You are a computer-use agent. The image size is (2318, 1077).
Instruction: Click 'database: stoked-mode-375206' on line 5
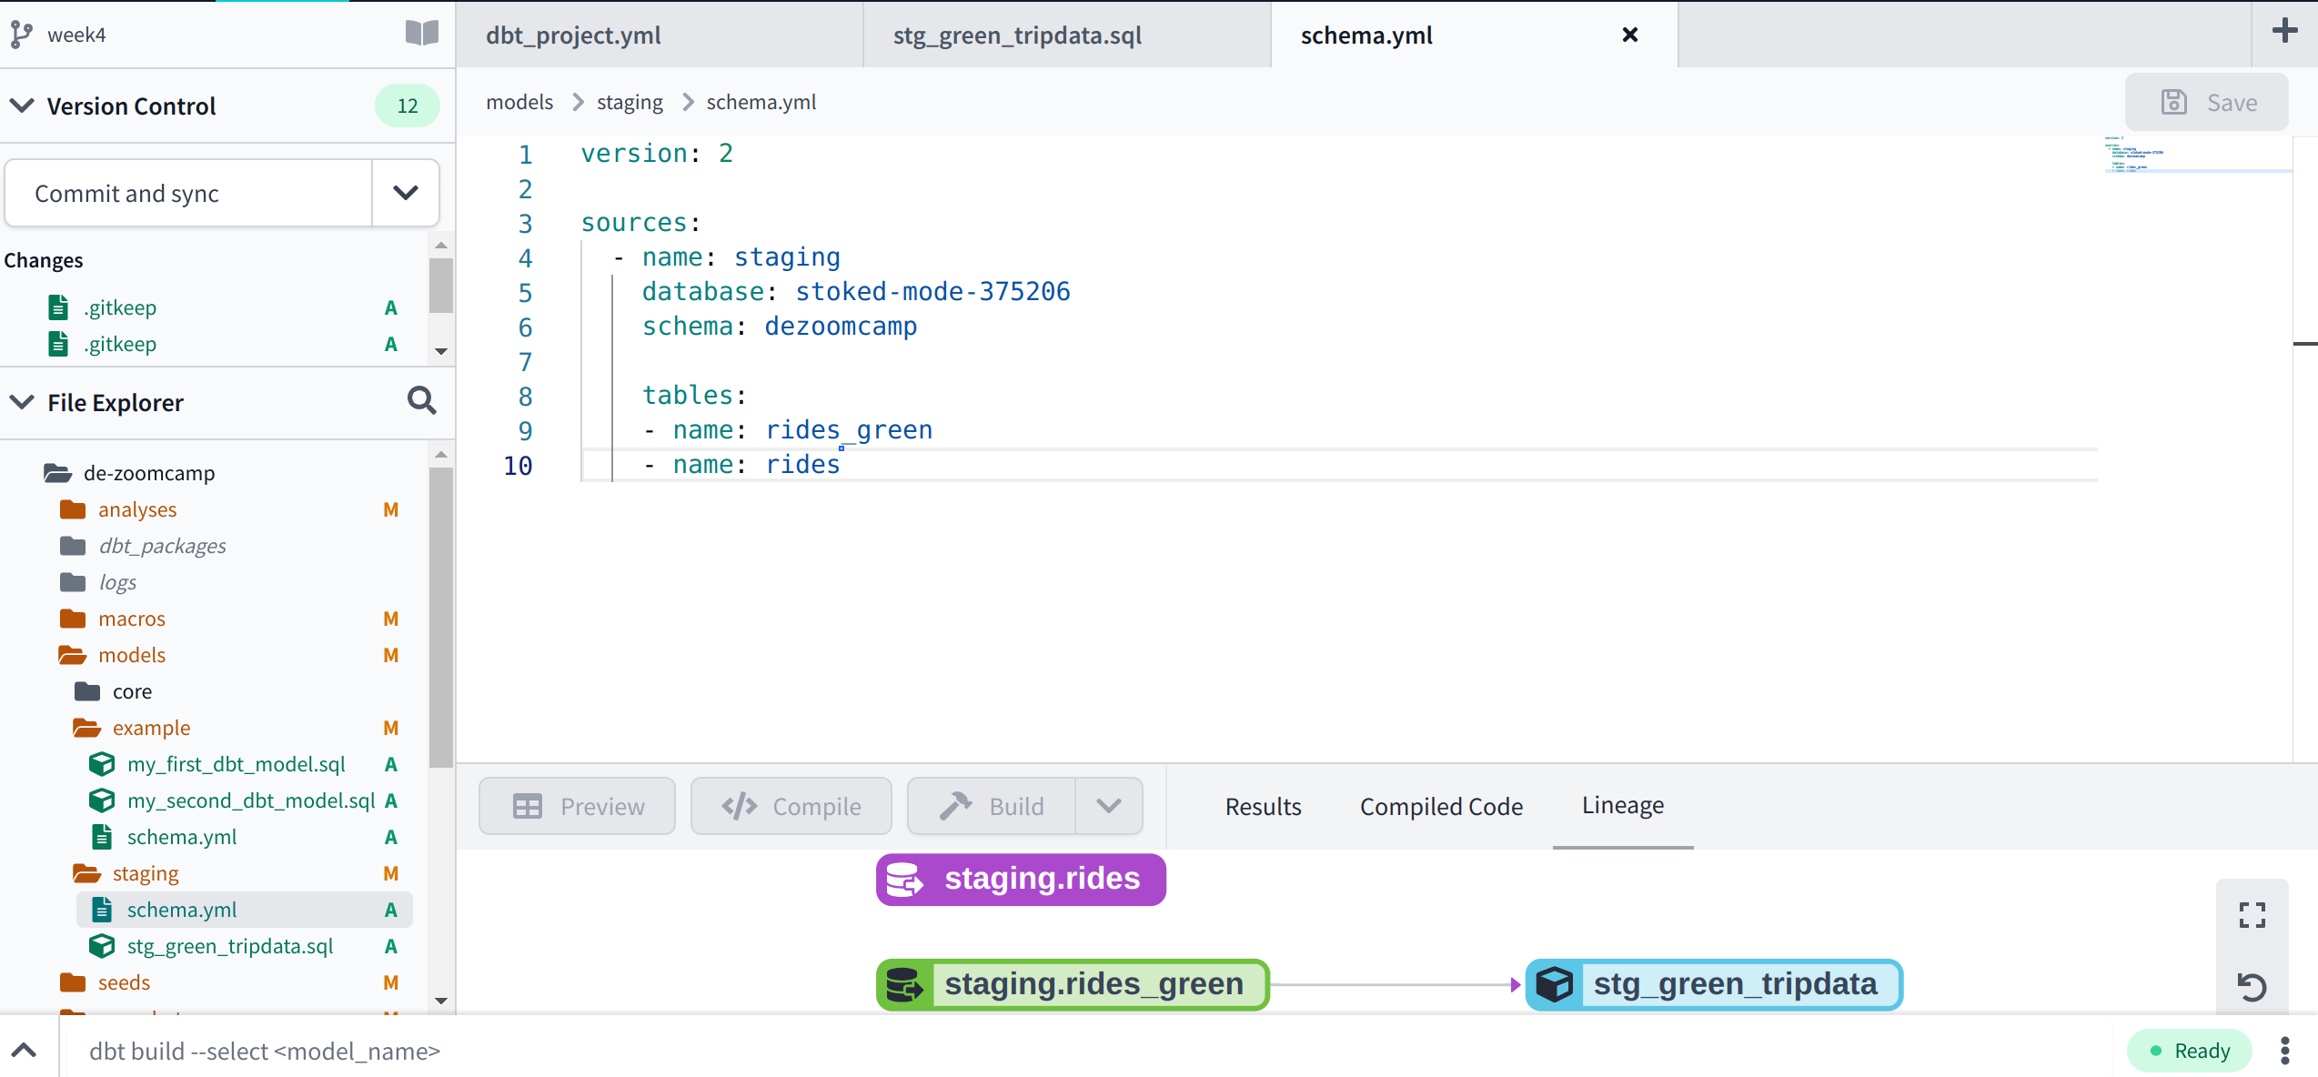pos(856,291)
